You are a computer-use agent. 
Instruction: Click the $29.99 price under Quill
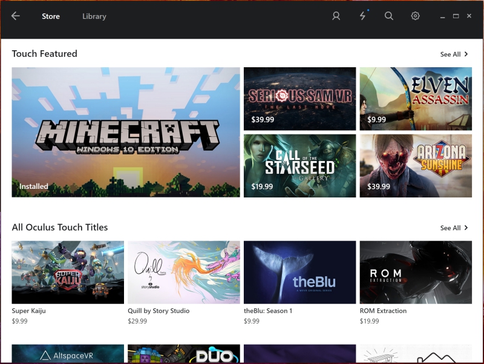[x=137, y=321]
